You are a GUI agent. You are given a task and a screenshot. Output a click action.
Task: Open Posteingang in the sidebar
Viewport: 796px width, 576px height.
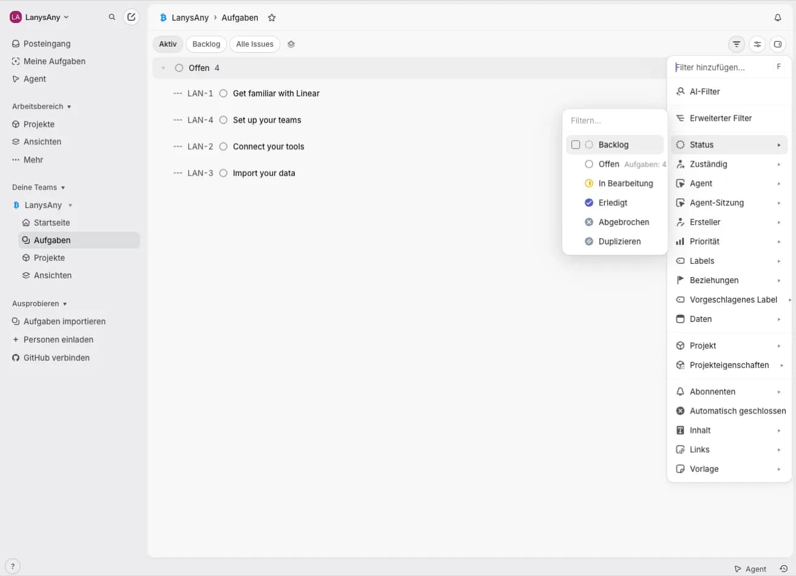coord(47,44)
